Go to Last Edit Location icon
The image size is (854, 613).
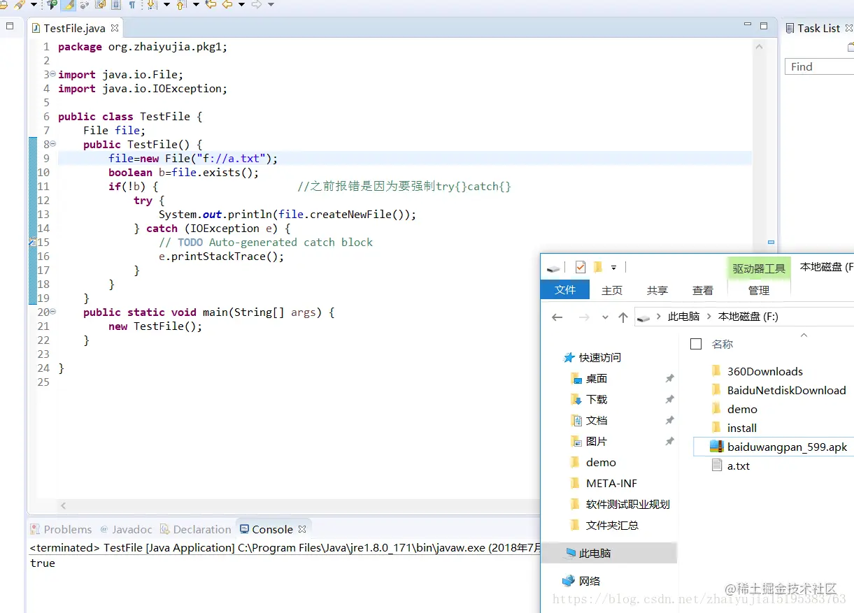pyautogui.click(x=211, y=4)
